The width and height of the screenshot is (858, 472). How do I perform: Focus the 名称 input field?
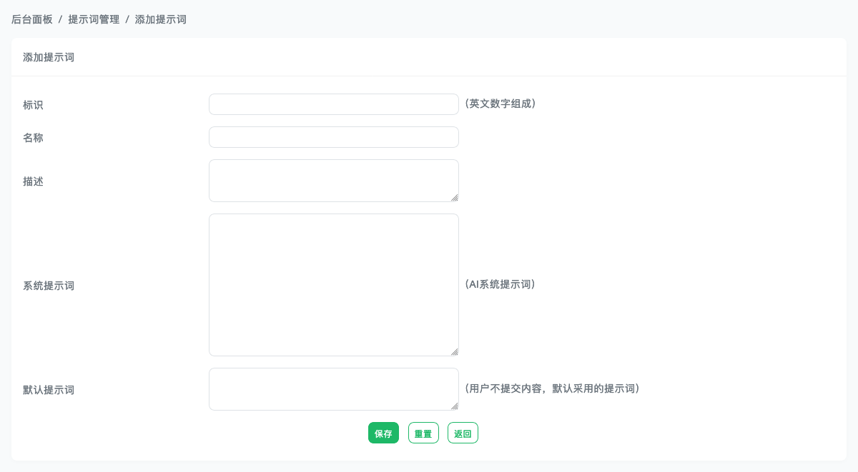[334, 137]
